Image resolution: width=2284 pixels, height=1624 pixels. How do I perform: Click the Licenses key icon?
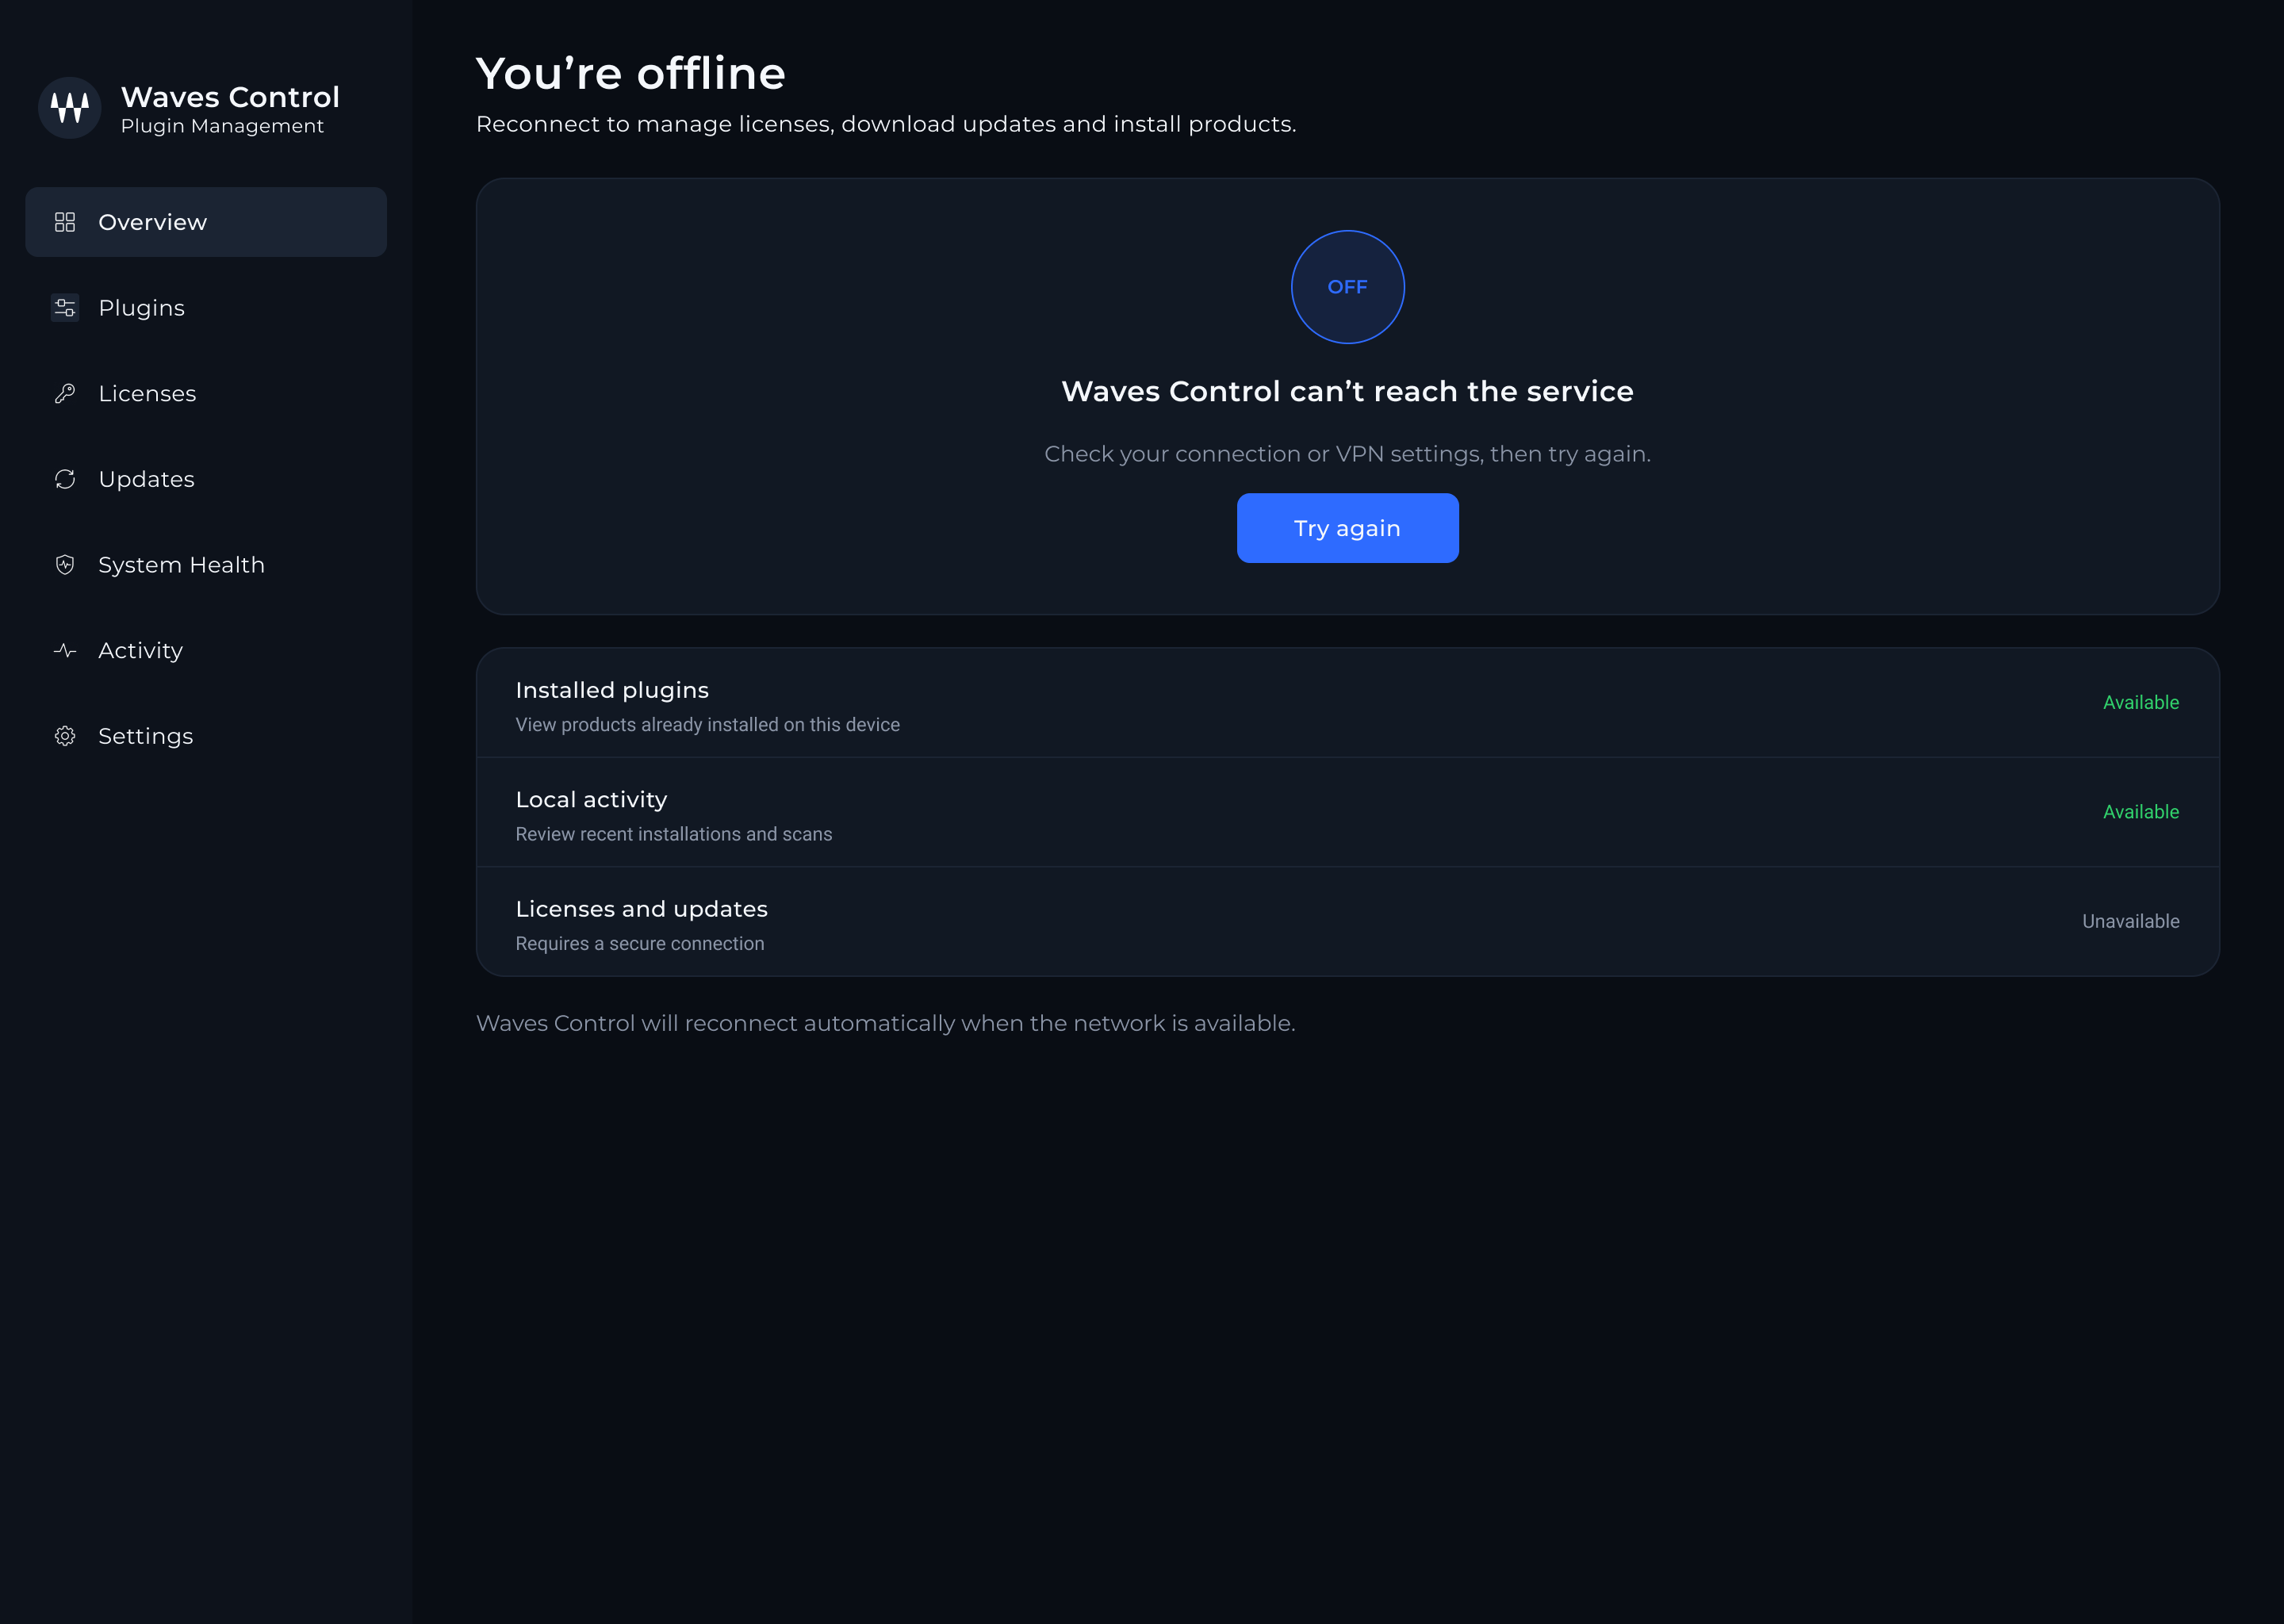[x=65, y=394]
